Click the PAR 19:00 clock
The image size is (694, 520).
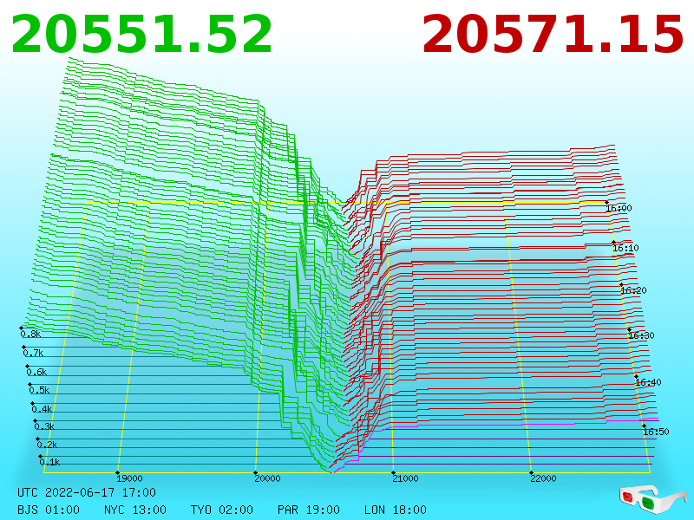pos(309,510)
